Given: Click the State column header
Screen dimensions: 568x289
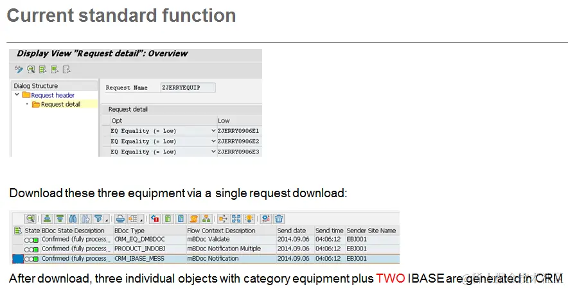Looking at the screenshot, I should 32,231.
